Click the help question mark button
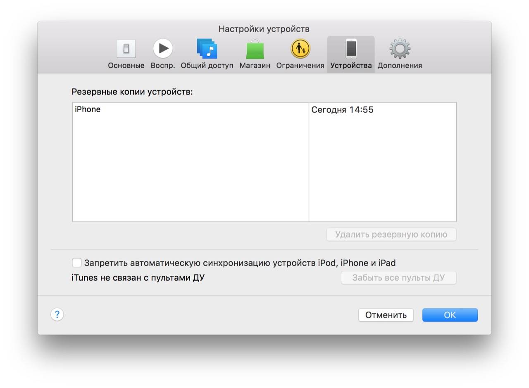The image size is (529, 388). [57, 315]
